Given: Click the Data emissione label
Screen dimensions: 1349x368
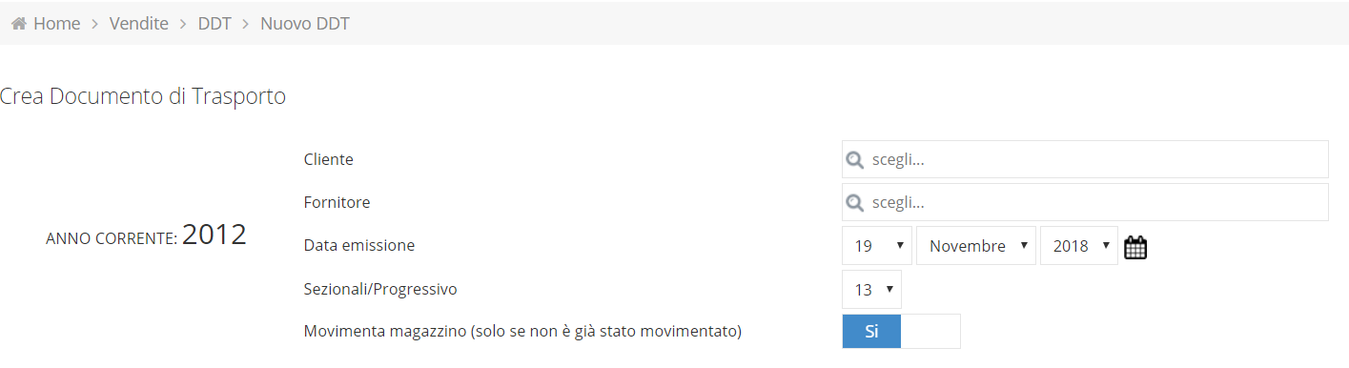Looking at the screenshot, I should point(359,246).
